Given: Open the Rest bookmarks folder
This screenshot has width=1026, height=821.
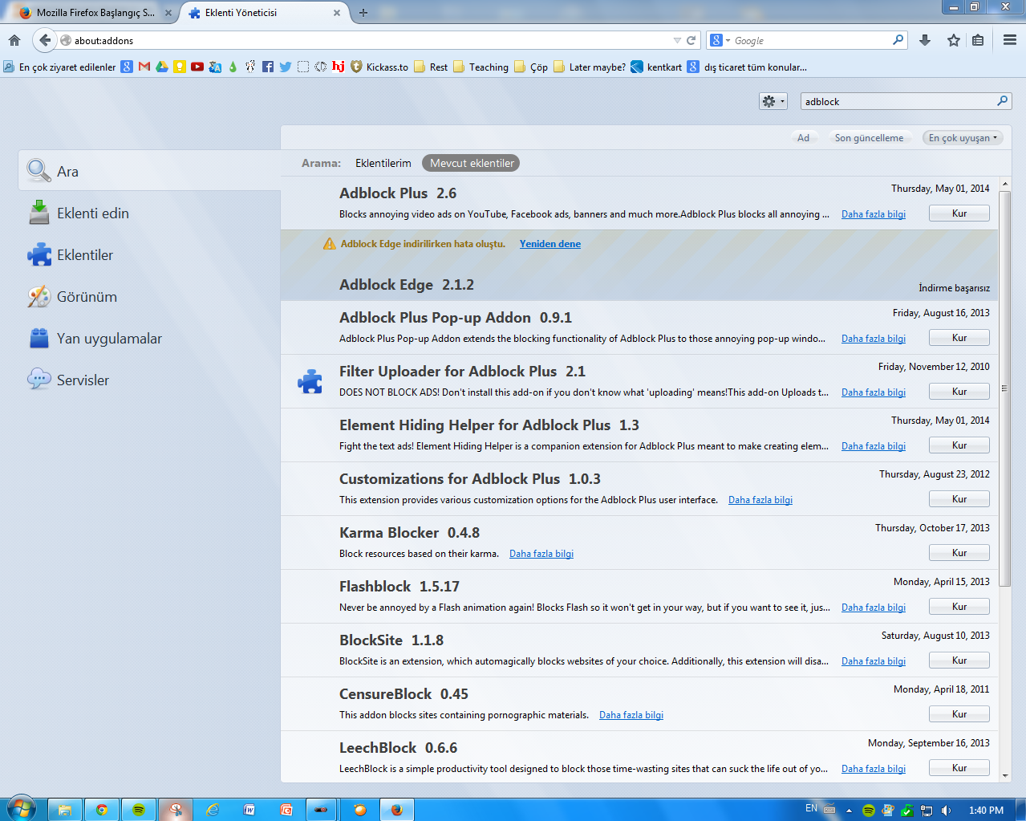Looking at the screenshot, I should click(431, 67).
